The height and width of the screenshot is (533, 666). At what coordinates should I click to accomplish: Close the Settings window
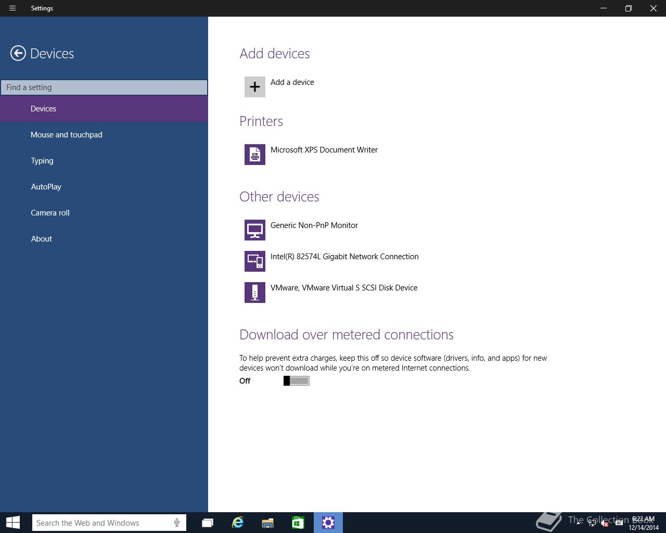click(x=654, y=8)
